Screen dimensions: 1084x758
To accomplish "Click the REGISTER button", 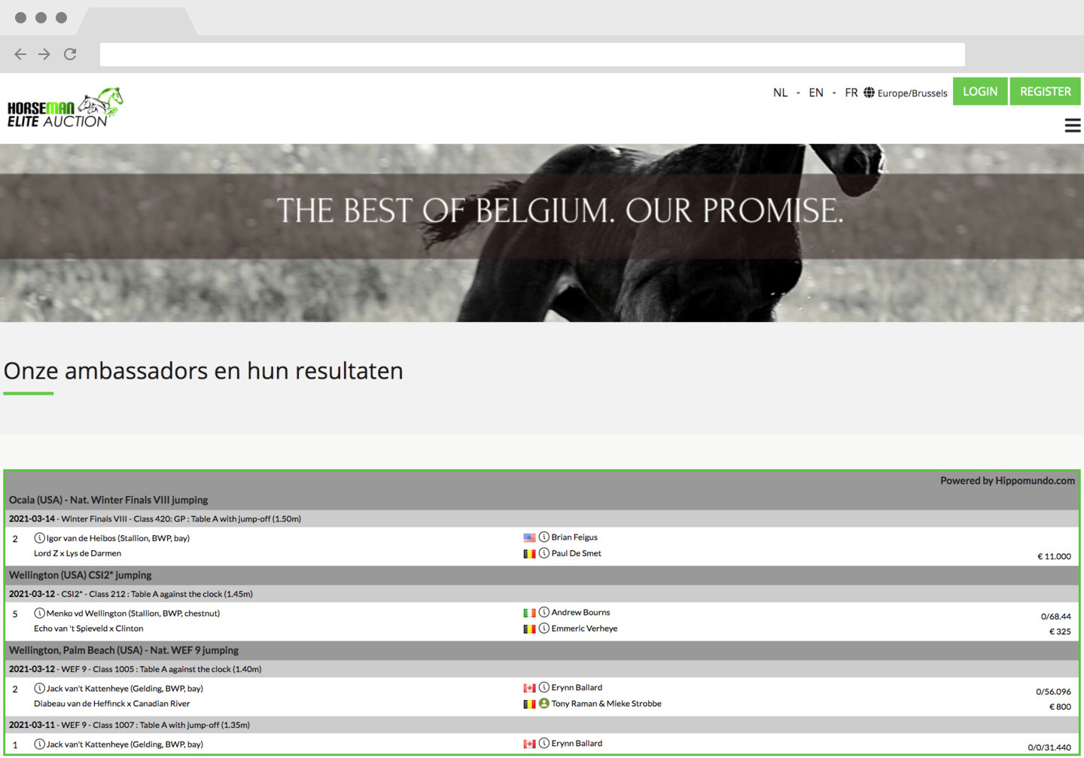I will [x=1045, y=91].
